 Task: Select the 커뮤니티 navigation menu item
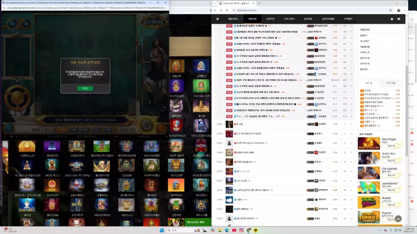point(252,19)
